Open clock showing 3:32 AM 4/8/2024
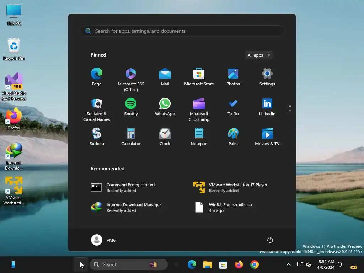The height and width of the screenshot is (273, 364). [x=326, y=264]
